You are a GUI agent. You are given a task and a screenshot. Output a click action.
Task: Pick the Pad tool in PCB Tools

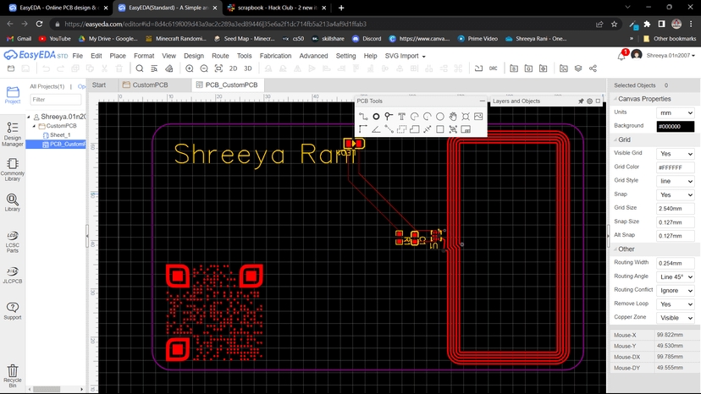click(376, 116)
